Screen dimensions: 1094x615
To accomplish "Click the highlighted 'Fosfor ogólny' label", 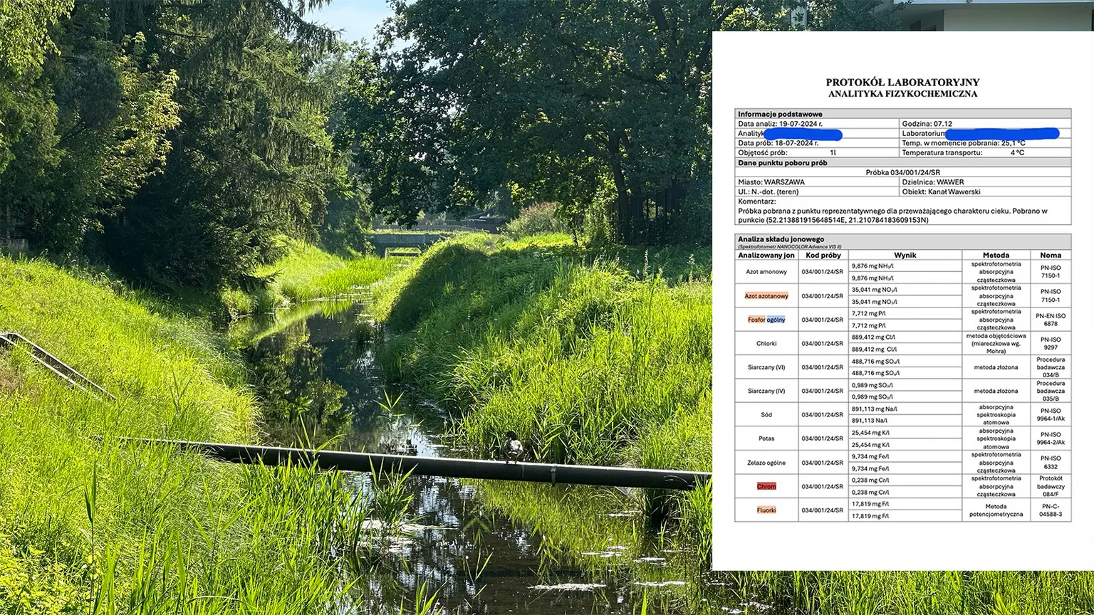I will 766,320.
